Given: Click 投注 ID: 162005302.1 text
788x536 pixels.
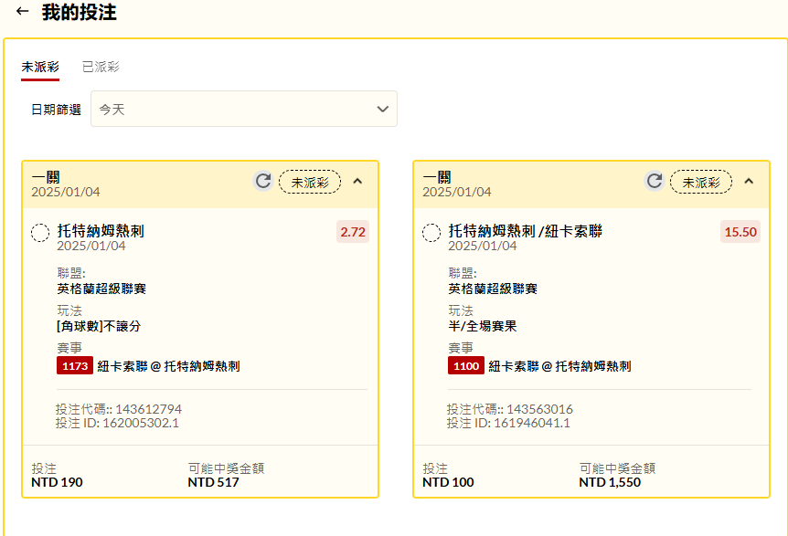Looking at the screenshot, I should [x=117, y=423].
